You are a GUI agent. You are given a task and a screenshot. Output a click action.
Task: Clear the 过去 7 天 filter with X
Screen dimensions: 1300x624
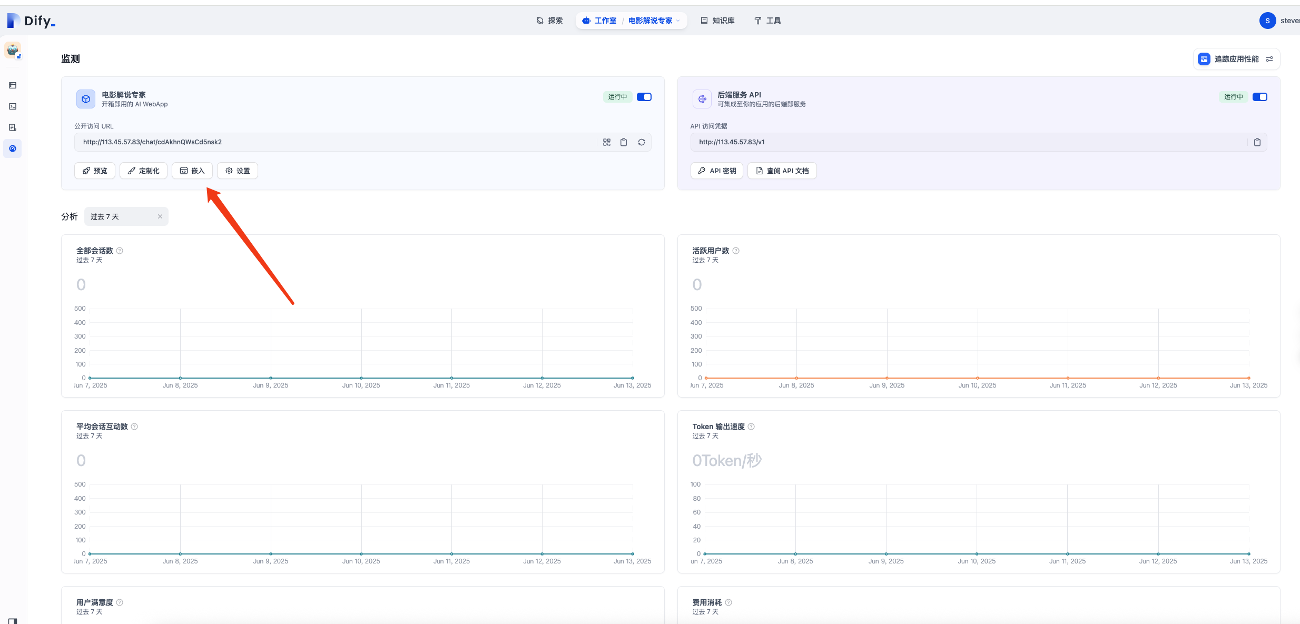tap(160, 216)
